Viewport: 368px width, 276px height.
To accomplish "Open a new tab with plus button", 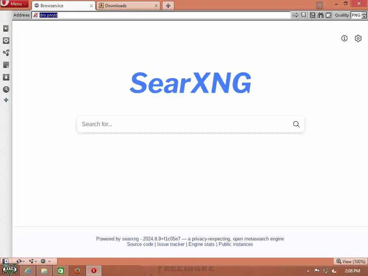I will click(x=168, y=6).
